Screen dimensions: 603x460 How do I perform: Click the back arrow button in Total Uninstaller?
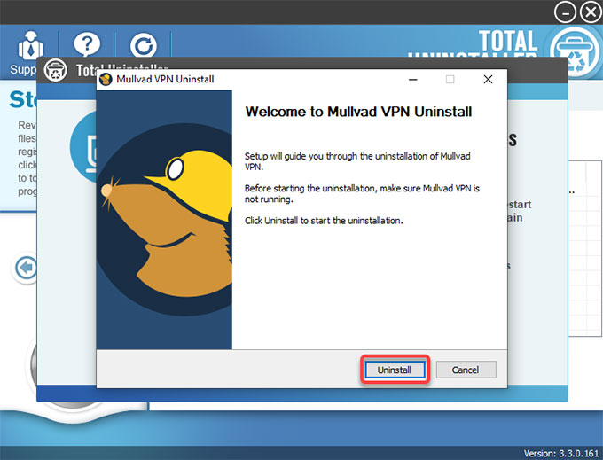click(x=26, y=268)
